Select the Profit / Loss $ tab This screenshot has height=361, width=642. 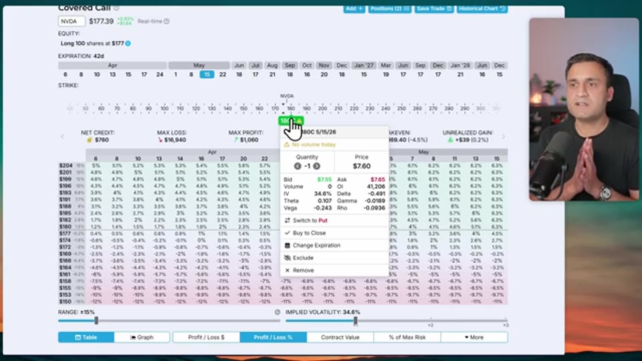(207, 337)
